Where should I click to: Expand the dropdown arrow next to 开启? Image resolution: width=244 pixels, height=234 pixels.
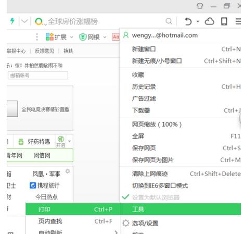pyautogui.click(x=70, y=141)
